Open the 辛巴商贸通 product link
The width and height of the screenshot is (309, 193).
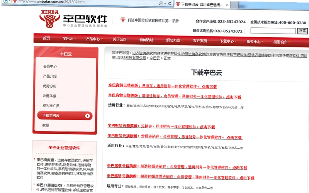[x=45, y=160]
